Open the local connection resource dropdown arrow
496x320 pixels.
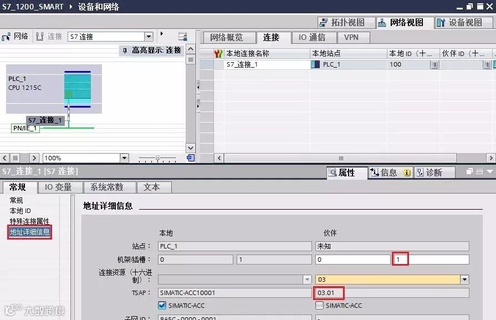pyautogui.click(x=307, y=280)
